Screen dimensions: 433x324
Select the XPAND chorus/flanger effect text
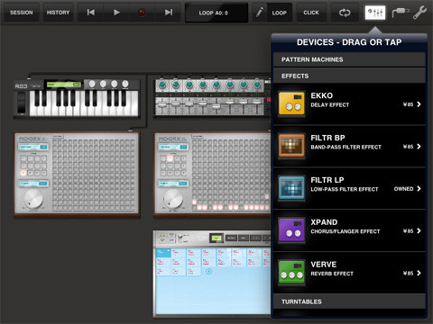pyautogui.click(x=345, y=231)
